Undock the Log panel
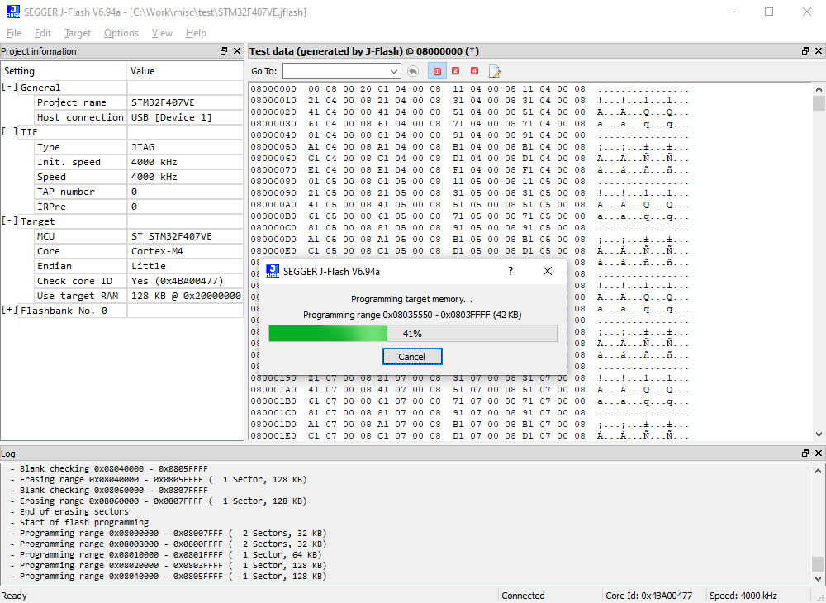Screen dimensions: 826x603 805,453
